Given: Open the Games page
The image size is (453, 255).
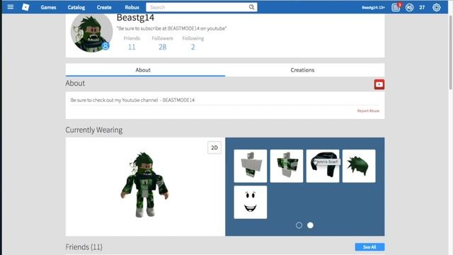Looking at the screenshot, I should pos(48,7).
